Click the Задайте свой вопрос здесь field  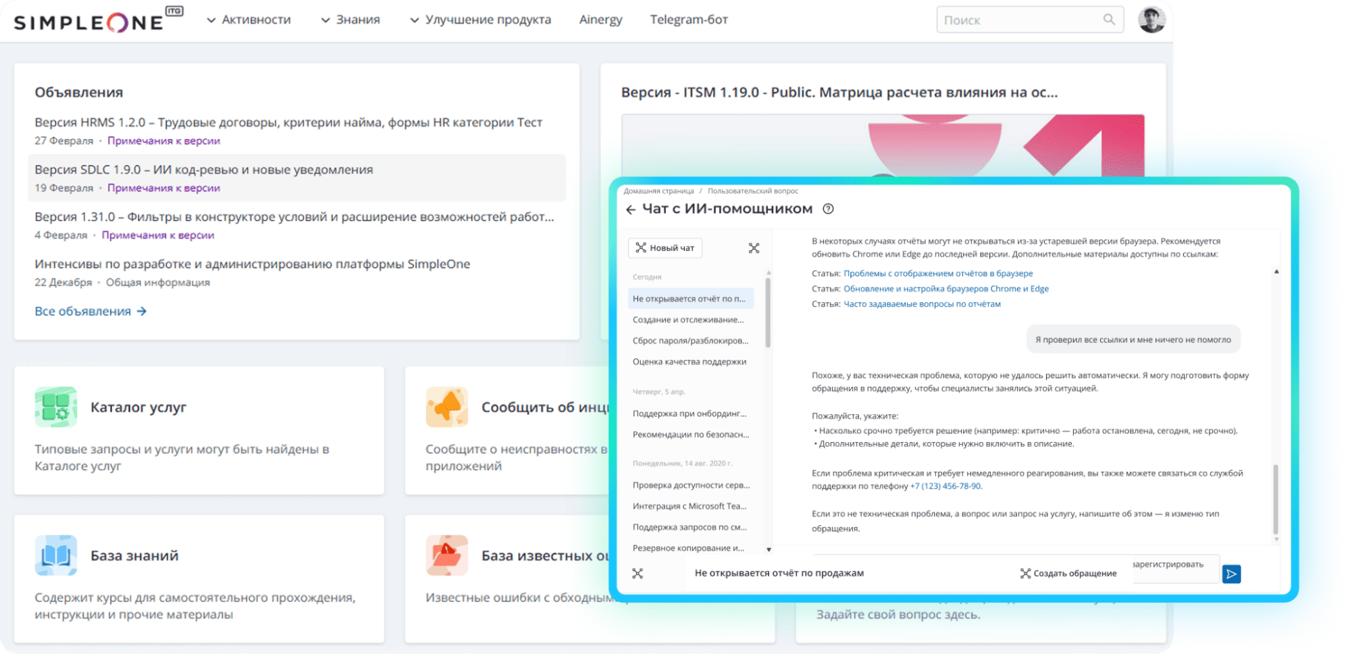click(x=898, y=615)
